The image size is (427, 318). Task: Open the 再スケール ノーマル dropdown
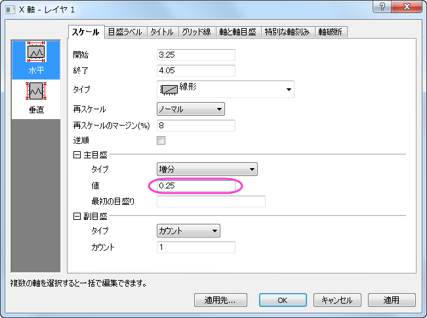(191, 109)
